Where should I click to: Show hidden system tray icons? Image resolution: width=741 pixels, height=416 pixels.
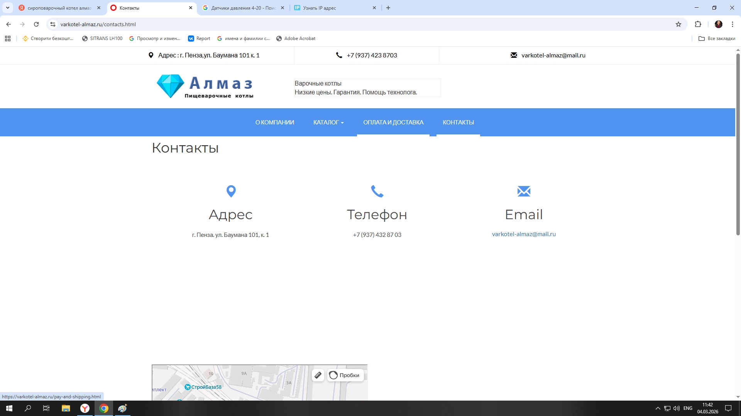658,408
